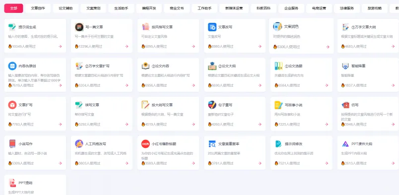Click the 按风格写文章 card icon
Screen dimensions: 399x195
coord(145,27)
